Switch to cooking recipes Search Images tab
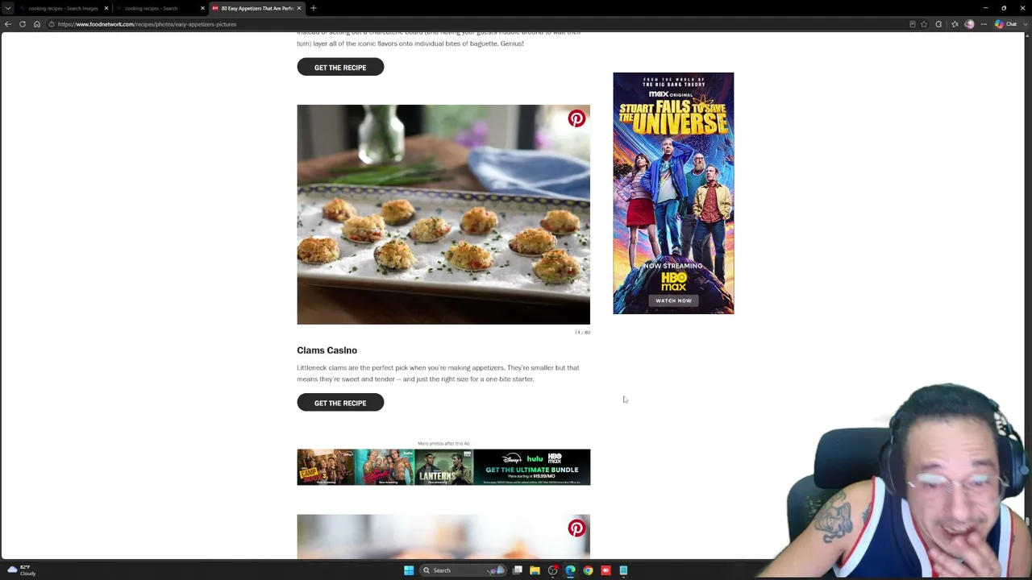Viewport: 1032px width, 580px height. [63, 8]
